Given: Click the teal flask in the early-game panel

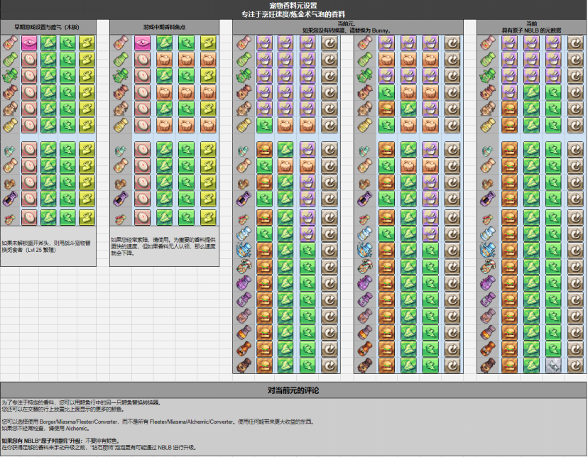Looking at the screenshot, I should tap(10, 150).
